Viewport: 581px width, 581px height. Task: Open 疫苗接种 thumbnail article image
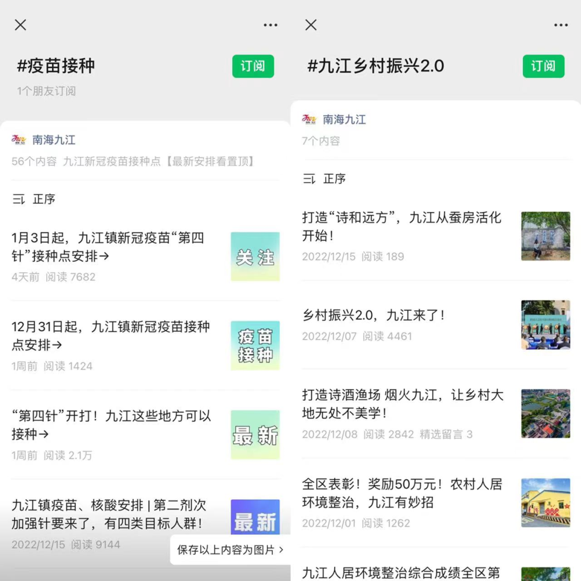click(256, 345)
